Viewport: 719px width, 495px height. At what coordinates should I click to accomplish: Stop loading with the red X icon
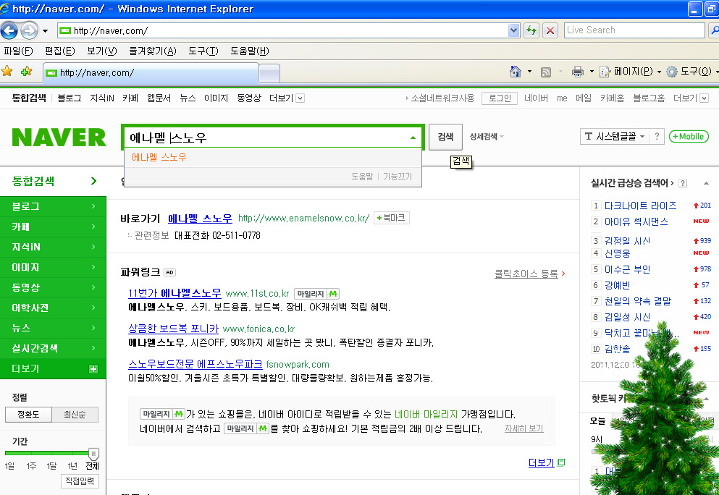pos(550,30)
